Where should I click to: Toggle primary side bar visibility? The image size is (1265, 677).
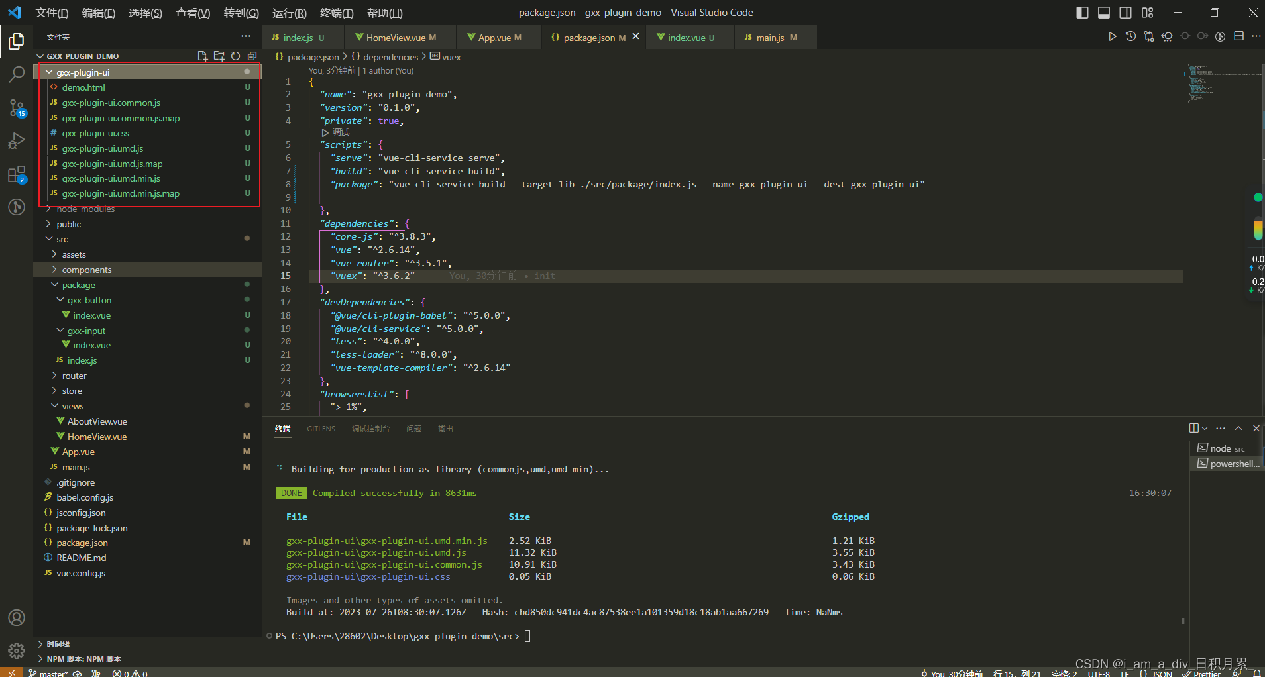click(1082, 13)
